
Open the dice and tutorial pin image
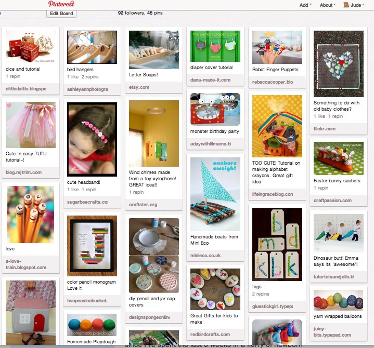click(31, 47)
